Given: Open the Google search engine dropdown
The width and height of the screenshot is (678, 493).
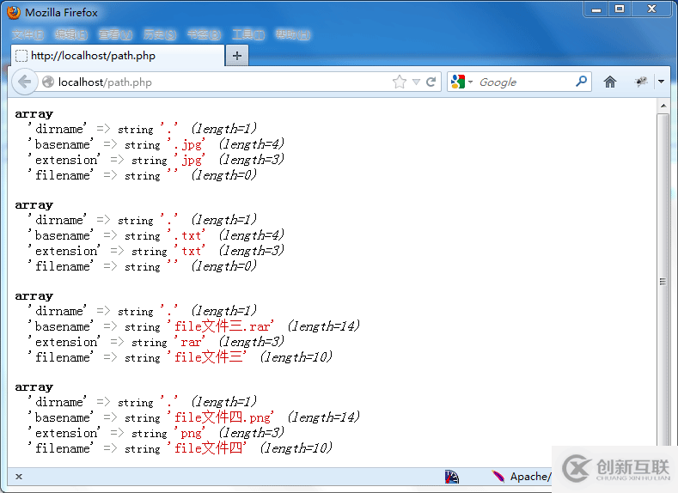Looking at the screenshot, I should [x=462, y=82].
